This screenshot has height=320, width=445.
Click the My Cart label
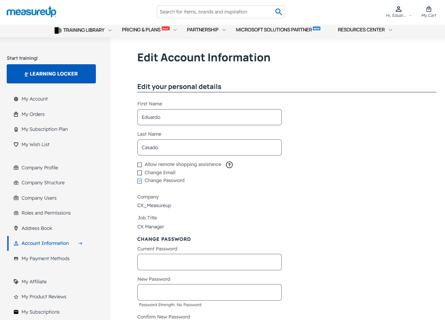pos(429,16)
